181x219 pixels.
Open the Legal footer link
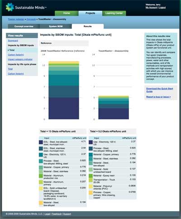click(x=48, y=214)
